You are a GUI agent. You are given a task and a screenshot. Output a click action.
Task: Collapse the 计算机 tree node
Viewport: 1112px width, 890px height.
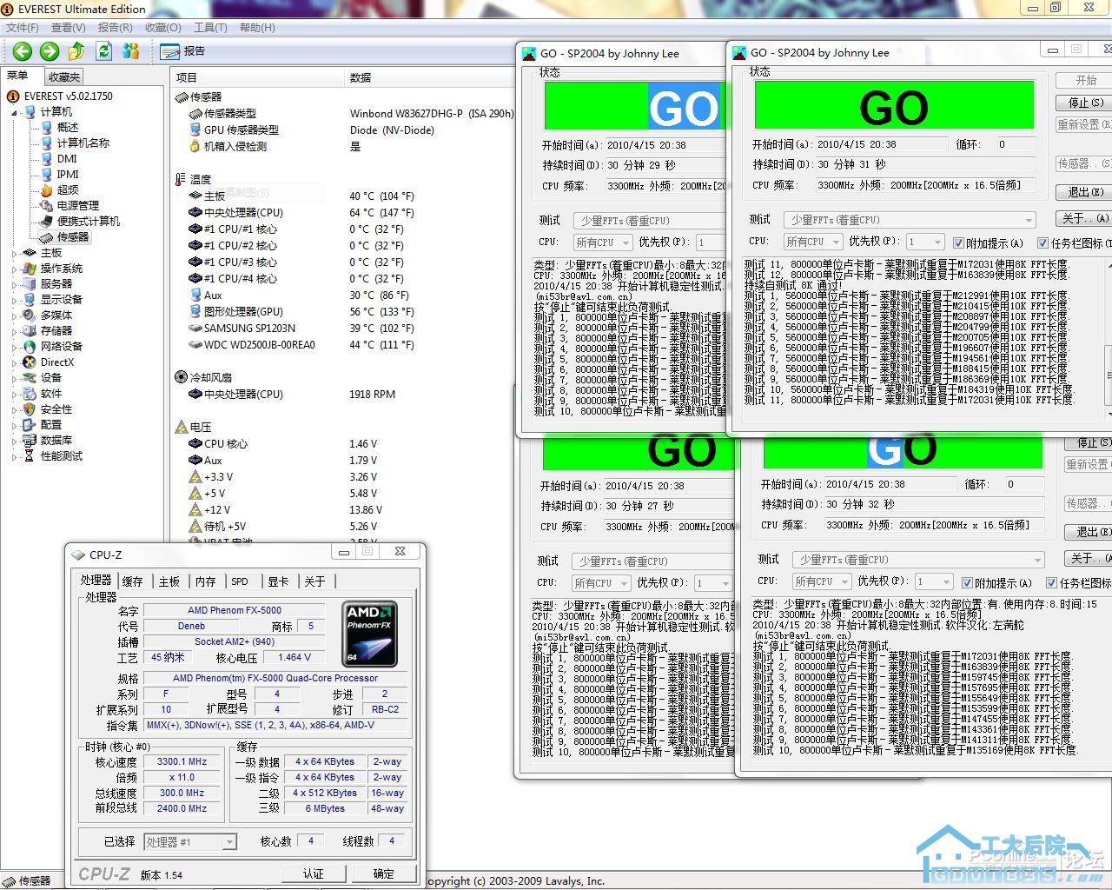(x=15, y=112)
